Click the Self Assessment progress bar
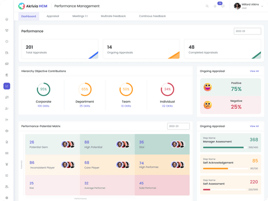The height and width of the screenshot is (201, 268). pyautogui.click(x=225, y=190)
